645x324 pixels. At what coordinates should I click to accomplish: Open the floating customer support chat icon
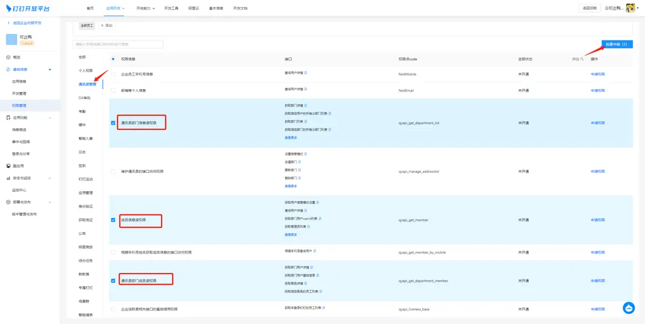pos(629,308)
